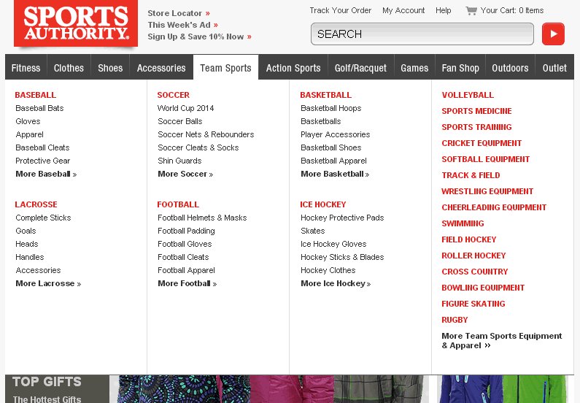This screenshot has height=403, width=580.
Task: Choose Baseball Cleats
Action: click(42, 147)
